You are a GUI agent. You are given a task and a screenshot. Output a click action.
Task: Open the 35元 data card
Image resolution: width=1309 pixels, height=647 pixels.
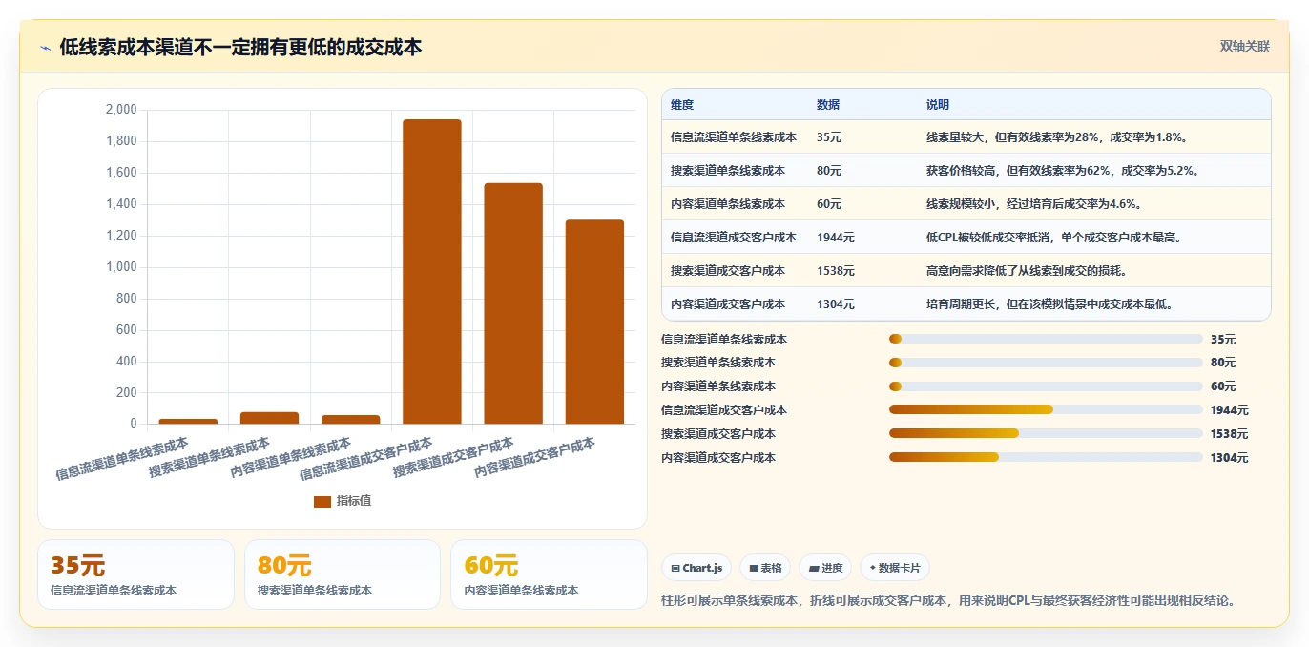[x=135, y=574]
